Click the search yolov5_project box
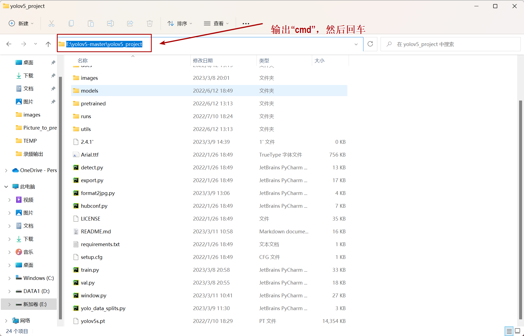Screen dimensions: 524x336 point(450,44)
